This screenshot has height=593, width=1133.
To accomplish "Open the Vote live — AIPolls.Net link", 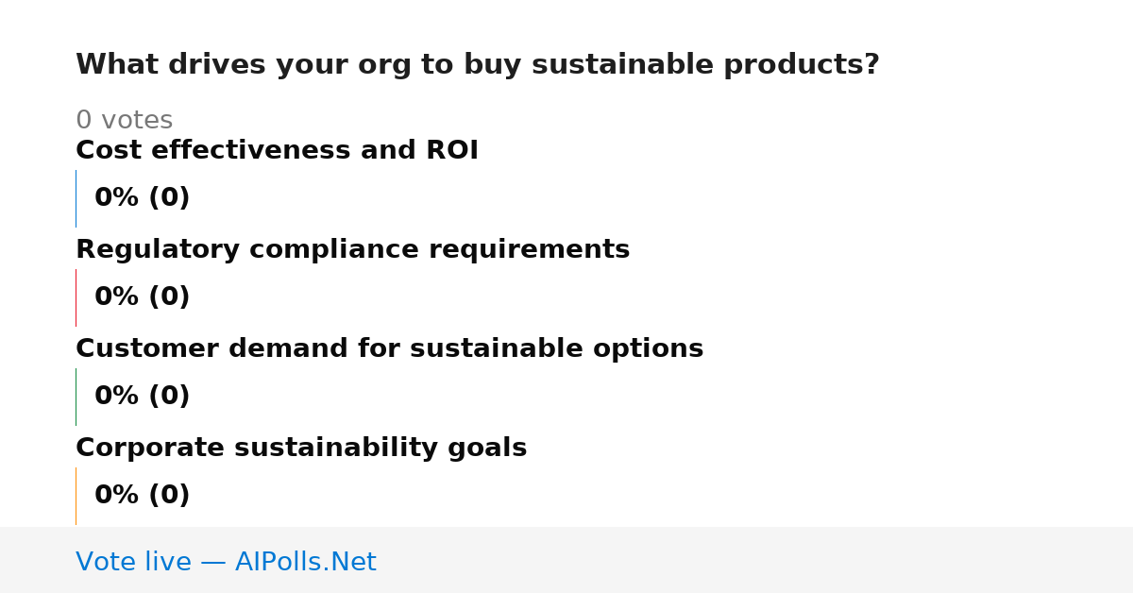I will (226, 562).
